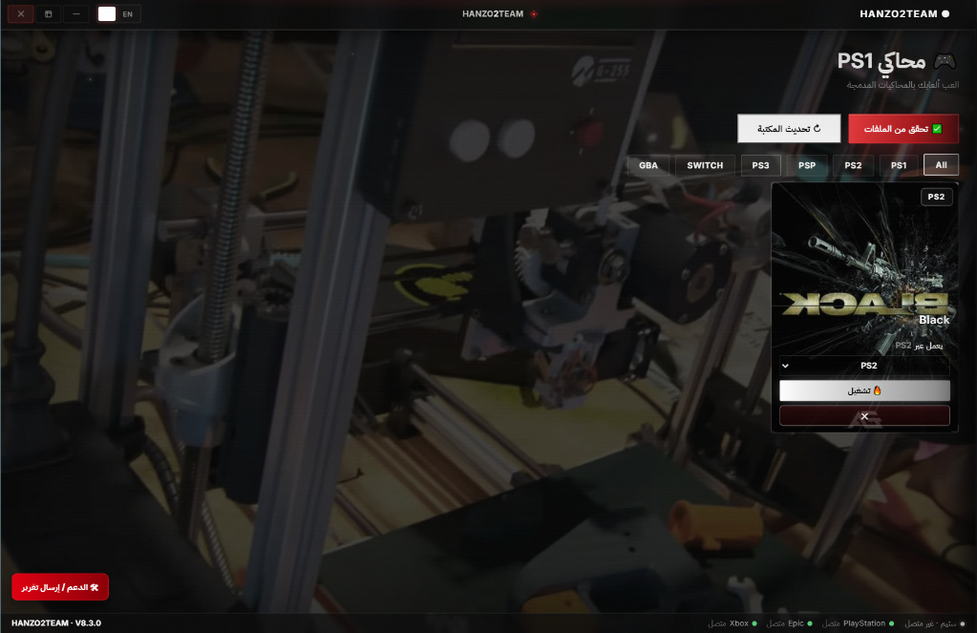Click the PS2 badge on the Black cover
977x633 pixels.
pos(936,197)
